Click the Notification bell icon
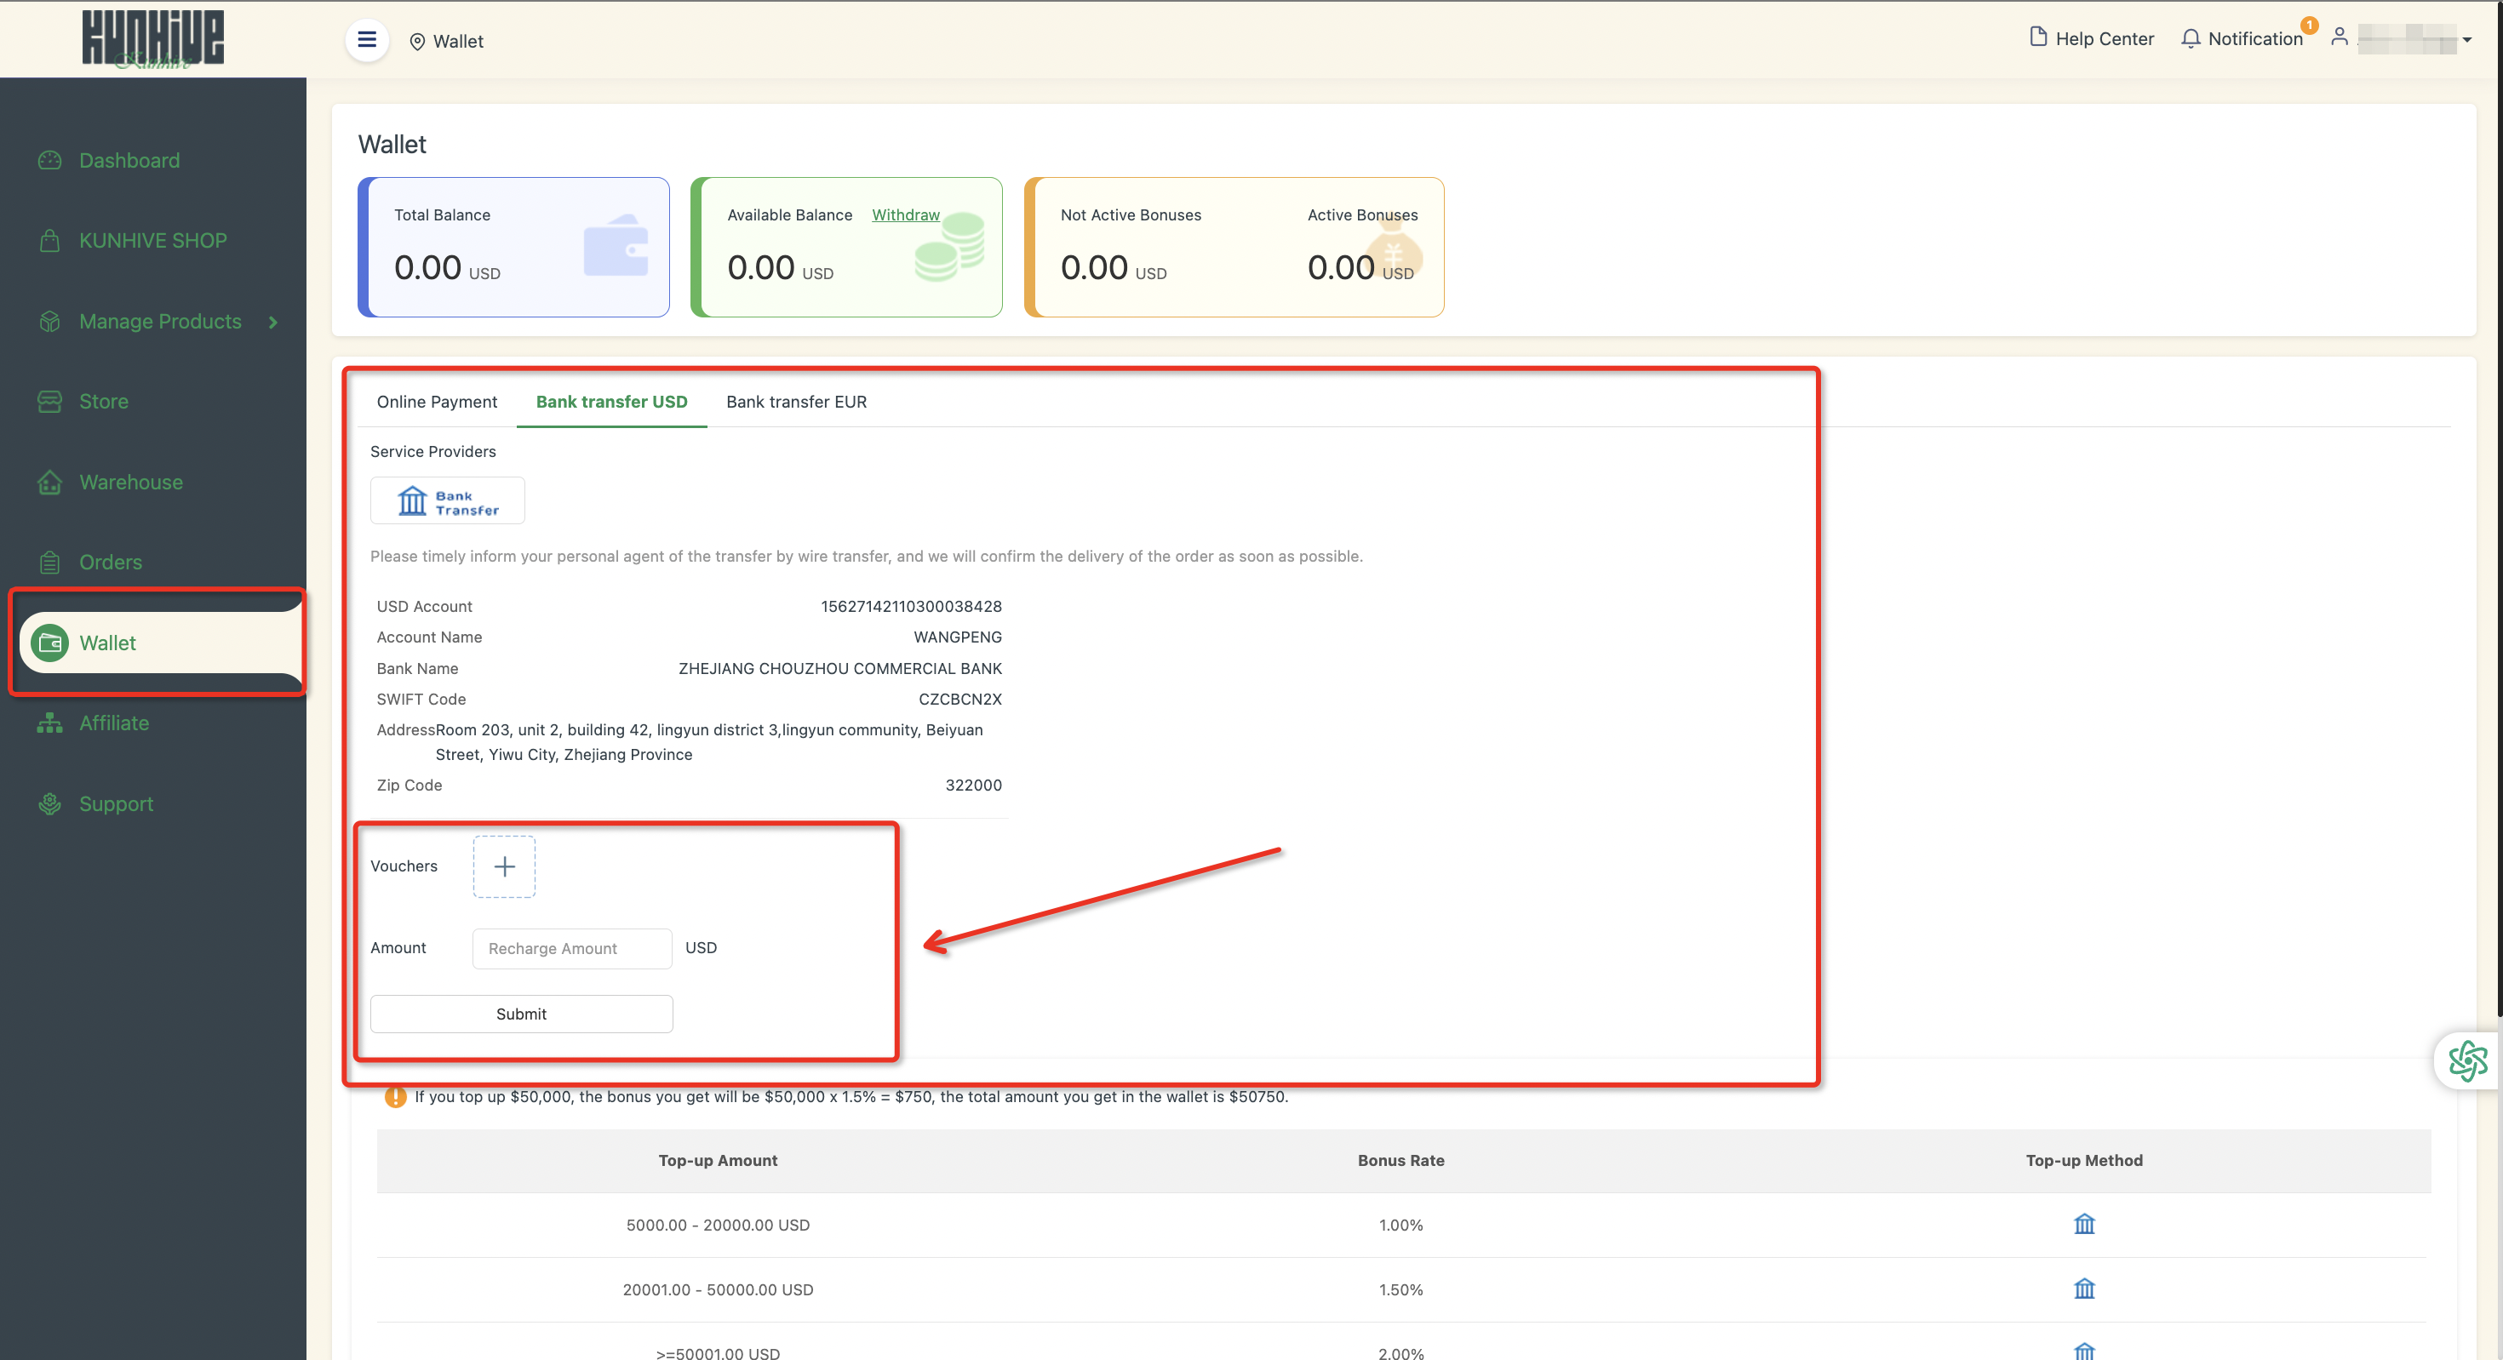This screenshot has width=2503, height=1360. point(2190,39)
